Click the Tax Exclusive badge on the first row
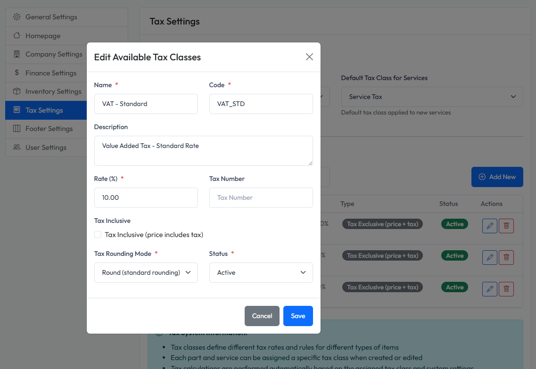Screen dimensions: 536x369 [382, 224]
